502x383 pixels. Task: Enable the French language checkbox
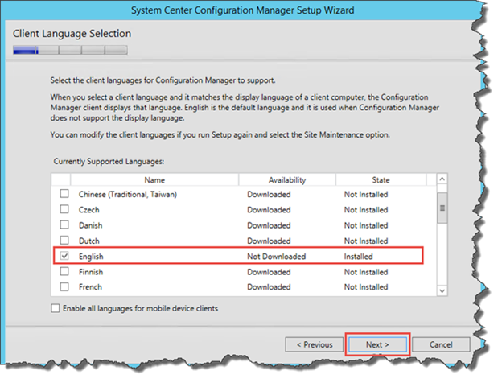pyautogui.click(x=64, y=286)
